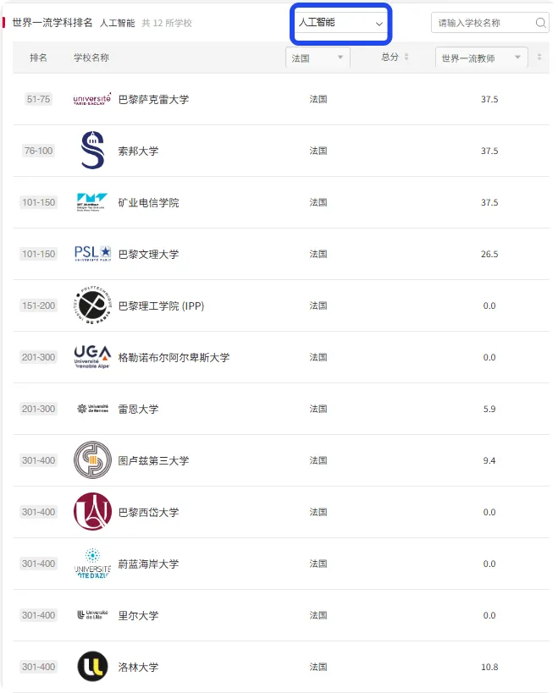Click the 图卢兹第三大学 circular logo
This screenshot has width=558, height=693.
click(92, 459)
